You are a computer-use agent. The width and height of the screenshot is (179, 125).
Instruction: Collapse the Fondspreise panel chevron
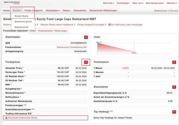86,62
